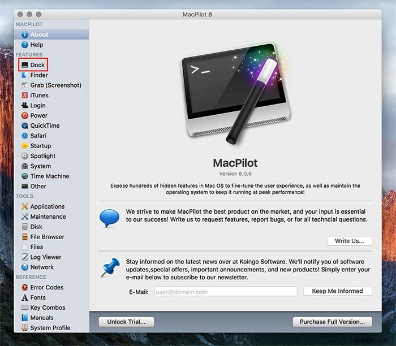Screen dimensions: 396x346
Task: Open the Key Combos keyboard icon
Action: tap(25, 308)
